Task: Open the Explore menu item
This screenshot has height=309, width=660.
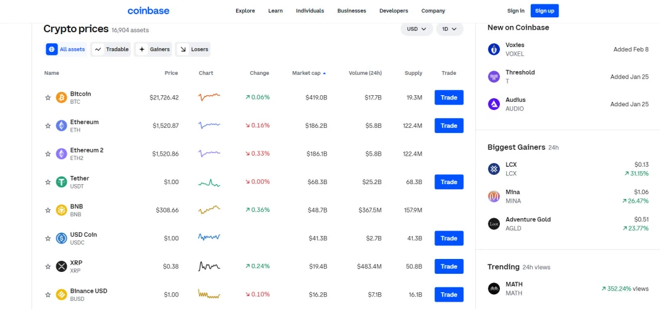Action: (x=245, y=11)
